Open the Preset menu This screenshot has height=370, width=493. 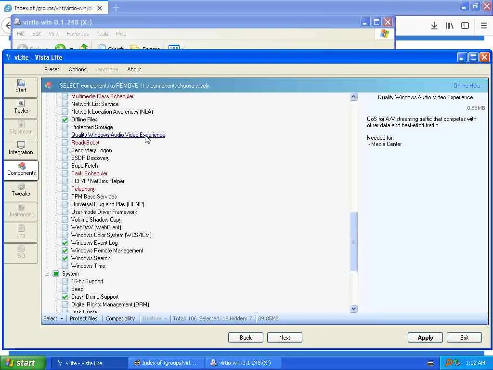point(52,69)
